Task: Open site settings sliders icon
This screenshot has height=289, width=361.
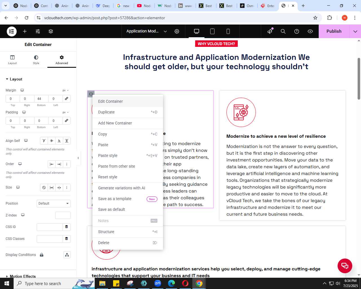Action: pyautogui.click(x=38, y=31)
